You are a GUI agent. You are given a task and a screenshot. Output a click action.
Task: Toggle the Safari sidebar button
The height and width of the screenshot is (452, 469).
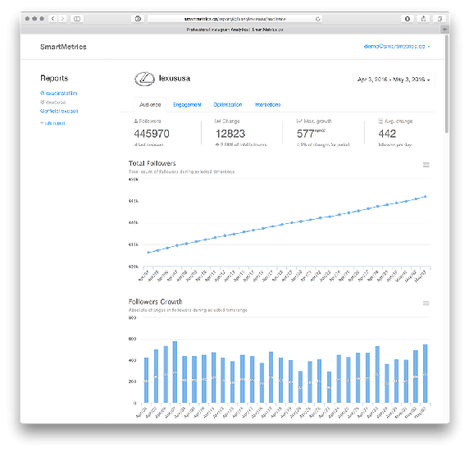(x=77, y=19)
